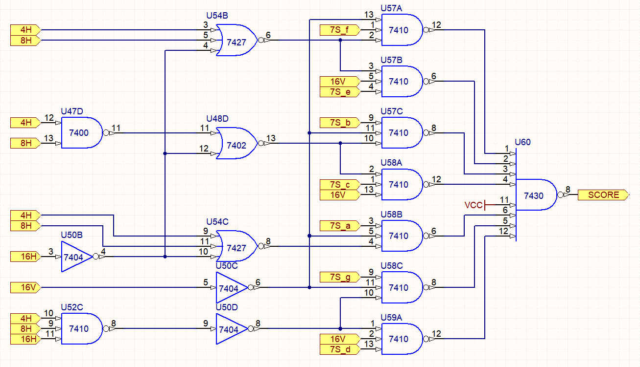
Task: Select the 7S_a input port
Action: click(x=339, y=225)
